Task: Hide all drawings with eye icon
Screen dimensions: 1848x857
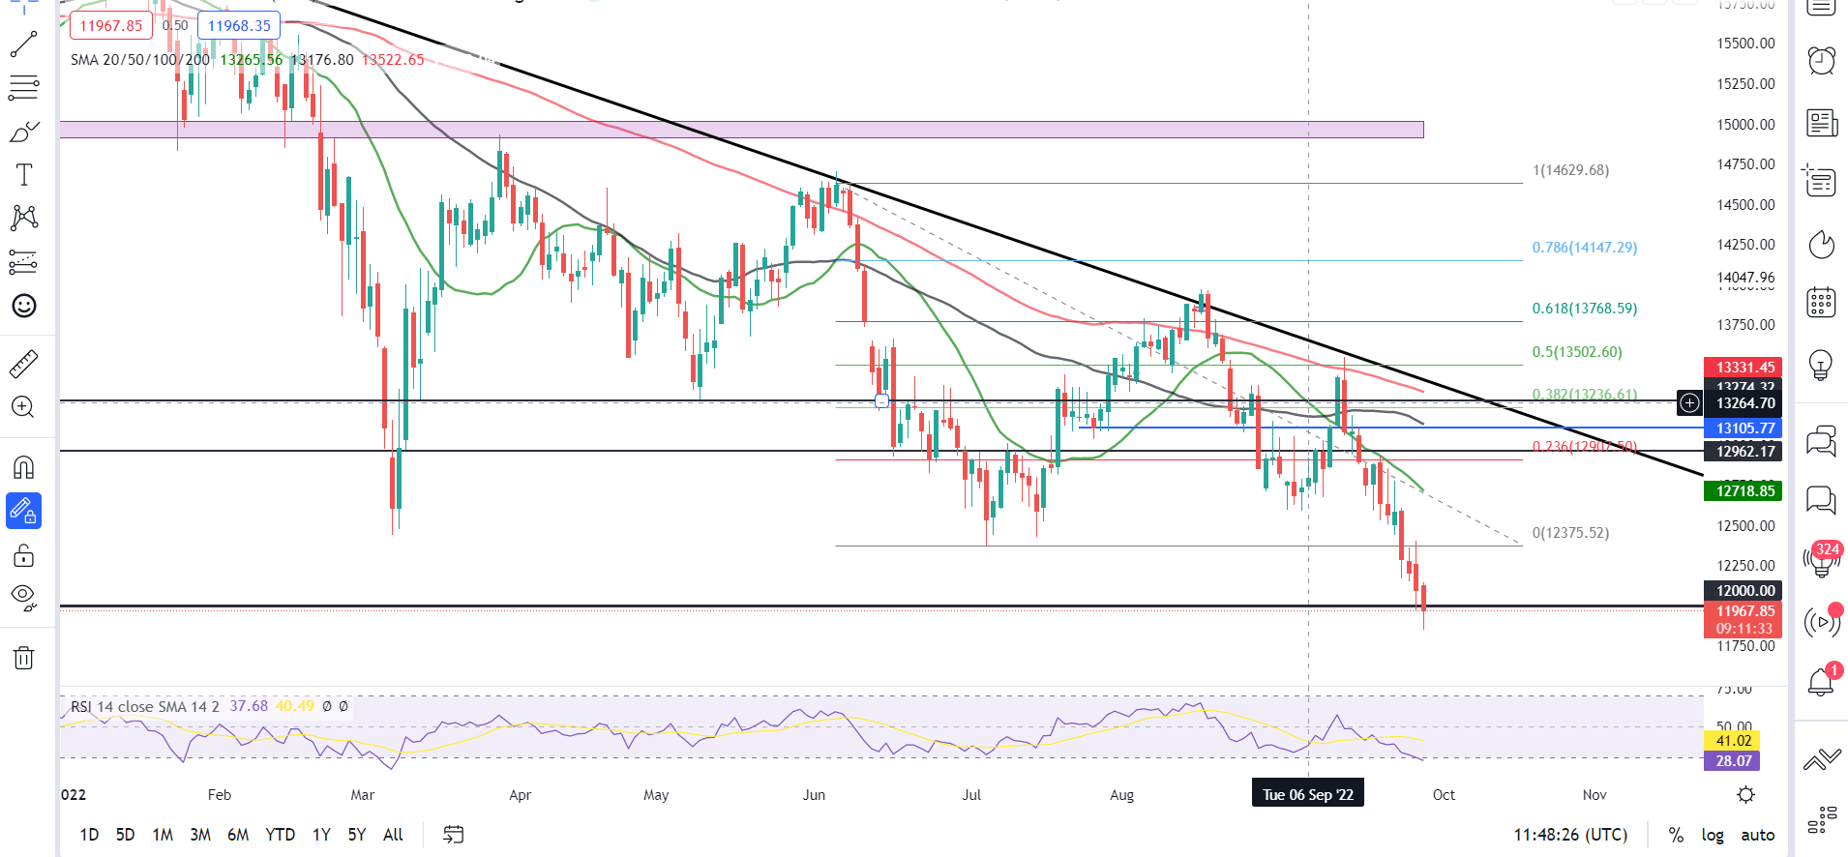Action: point(24,598)
